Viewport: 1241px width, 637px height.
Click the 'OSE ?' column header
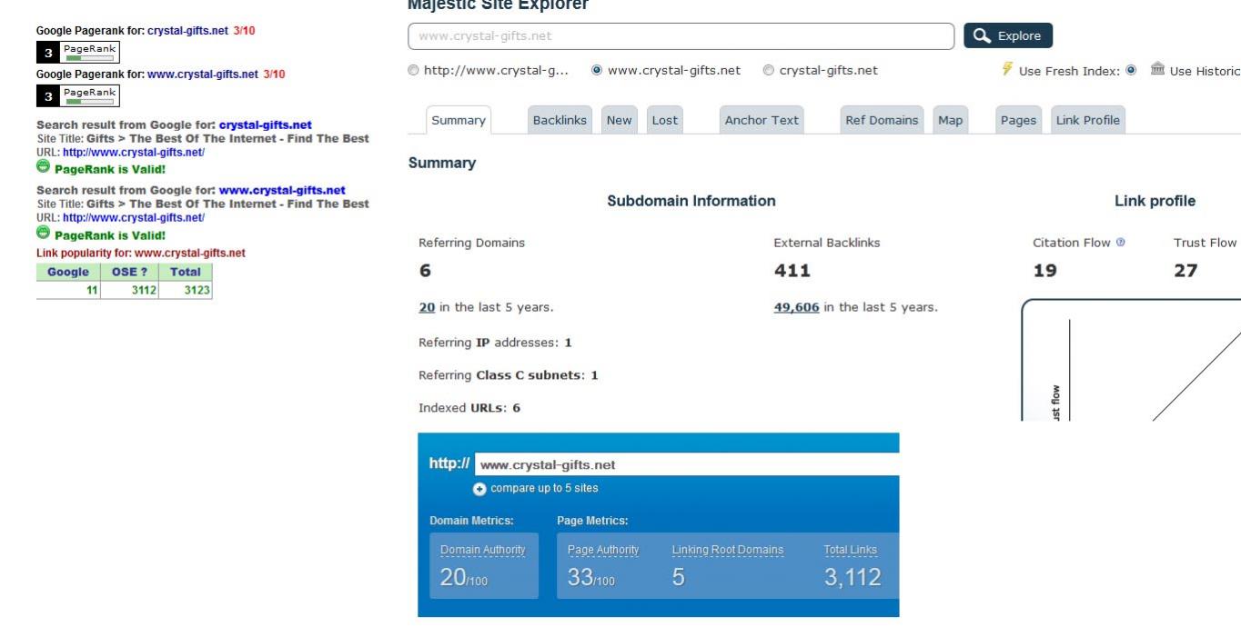pyautogui.click(x=129, y=272)
